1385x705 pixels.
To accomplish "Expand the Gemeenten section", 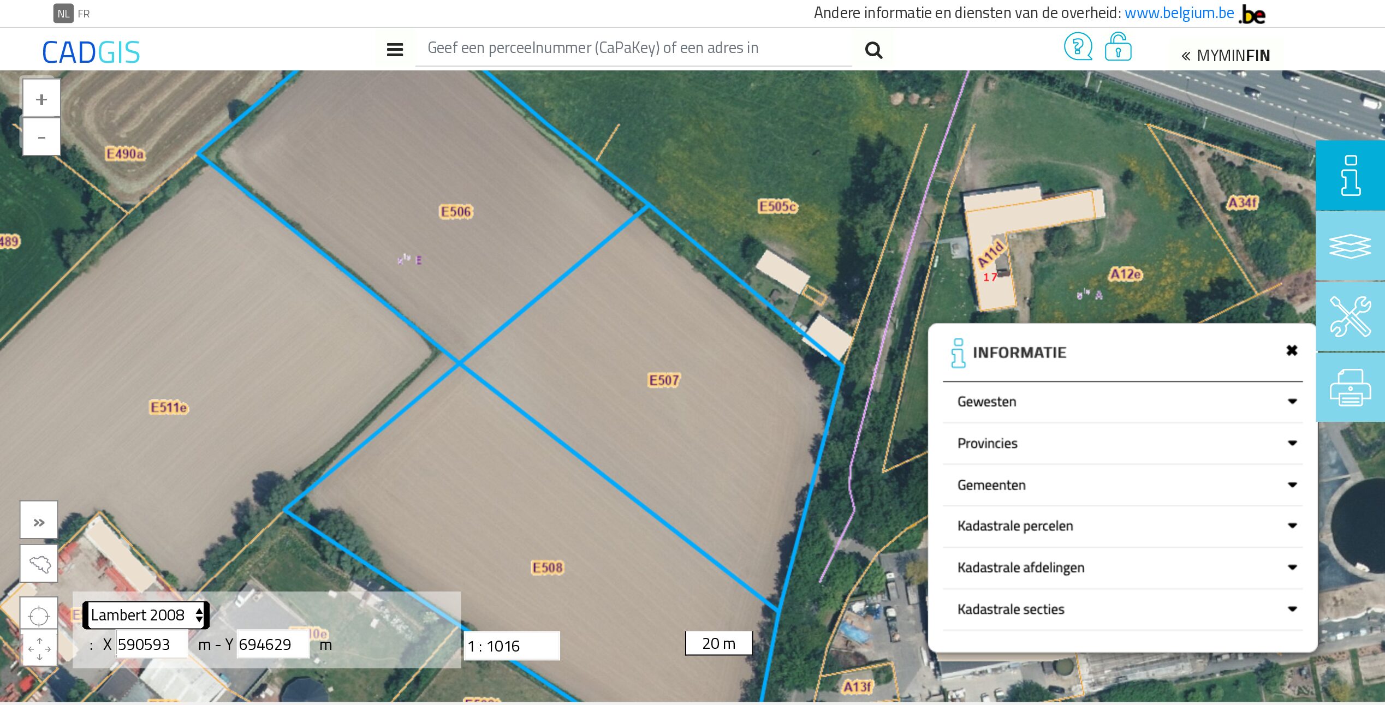I will coord(1122,485).
